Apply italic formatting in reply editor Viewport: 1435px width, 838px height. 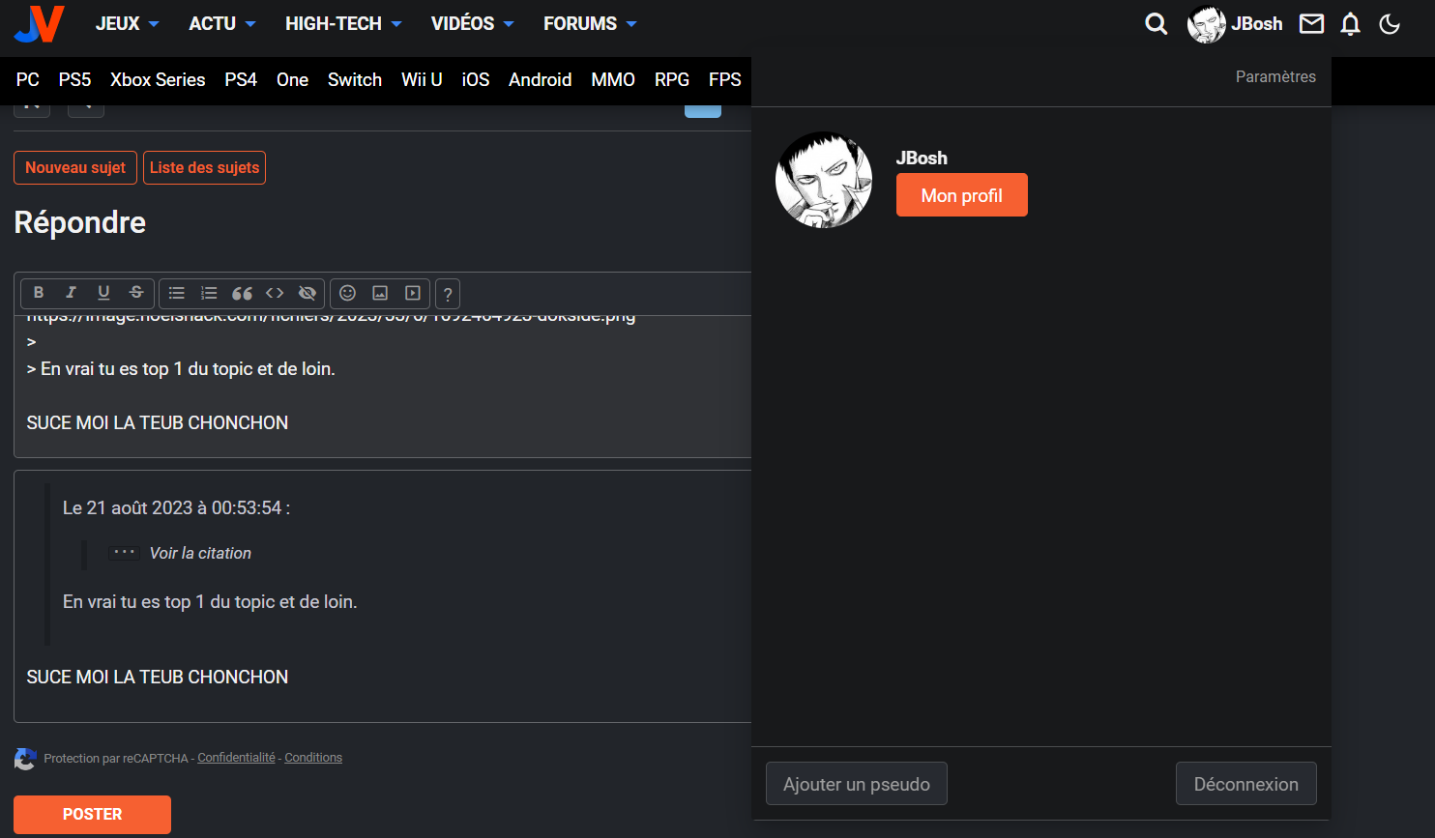[71, 293]
